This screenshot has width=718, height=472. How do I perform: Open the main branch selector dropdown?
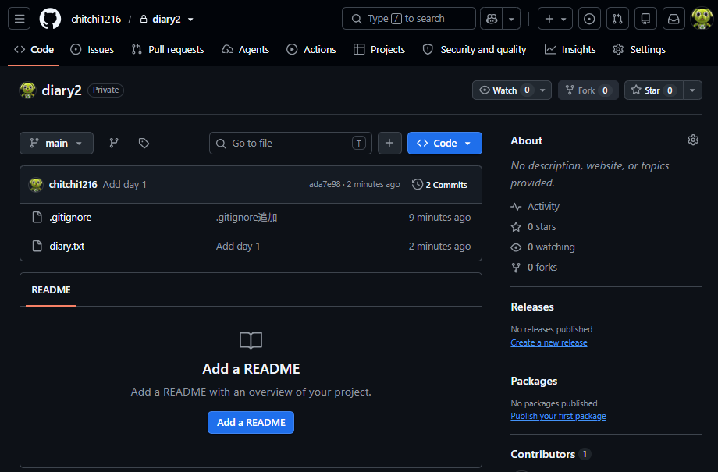coord(56,144)
